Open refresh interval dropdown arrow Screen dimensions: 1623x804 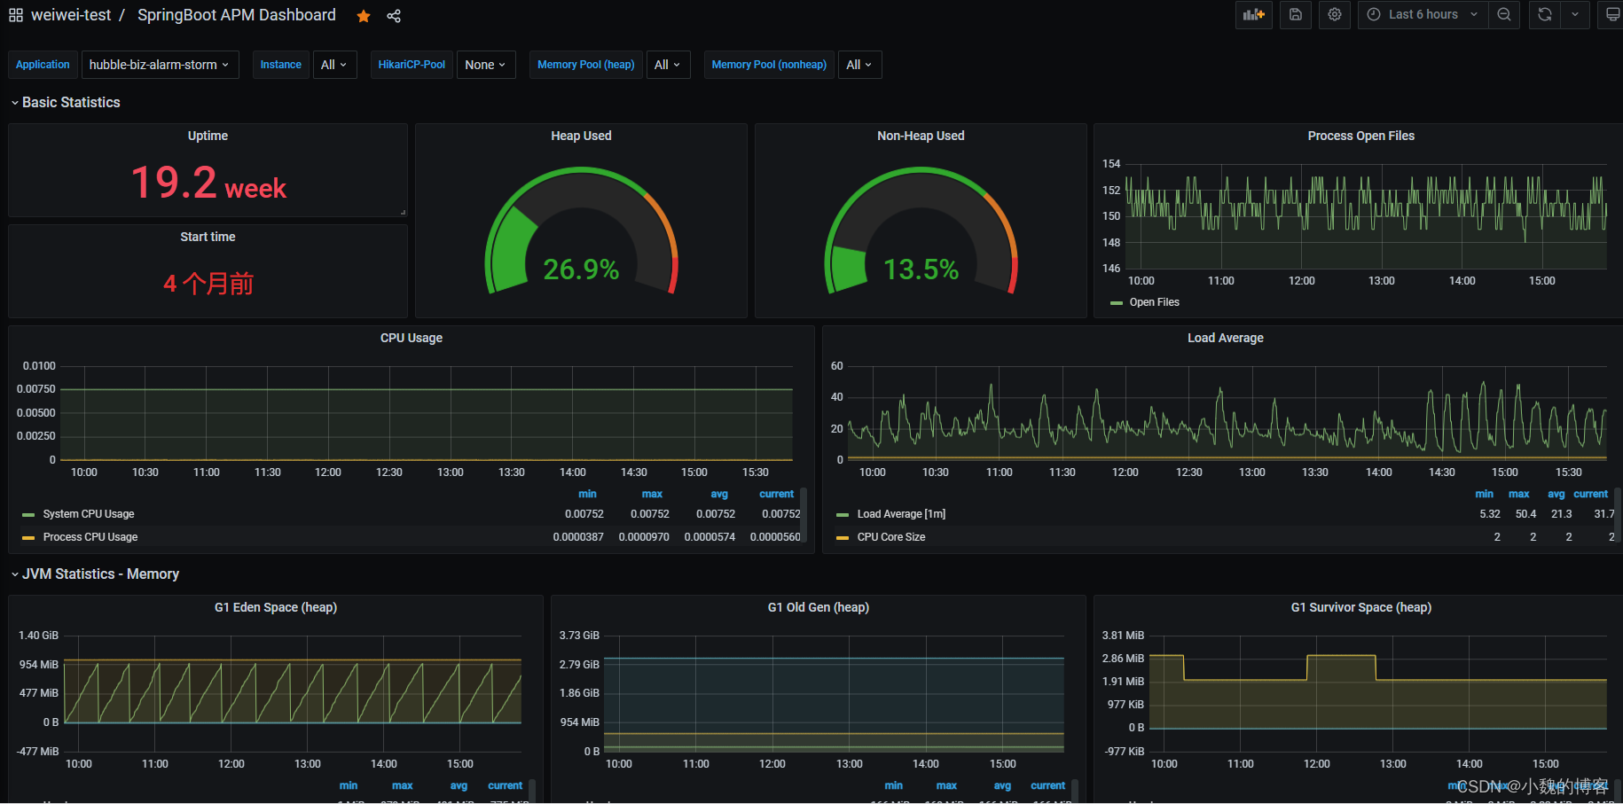1575,14
